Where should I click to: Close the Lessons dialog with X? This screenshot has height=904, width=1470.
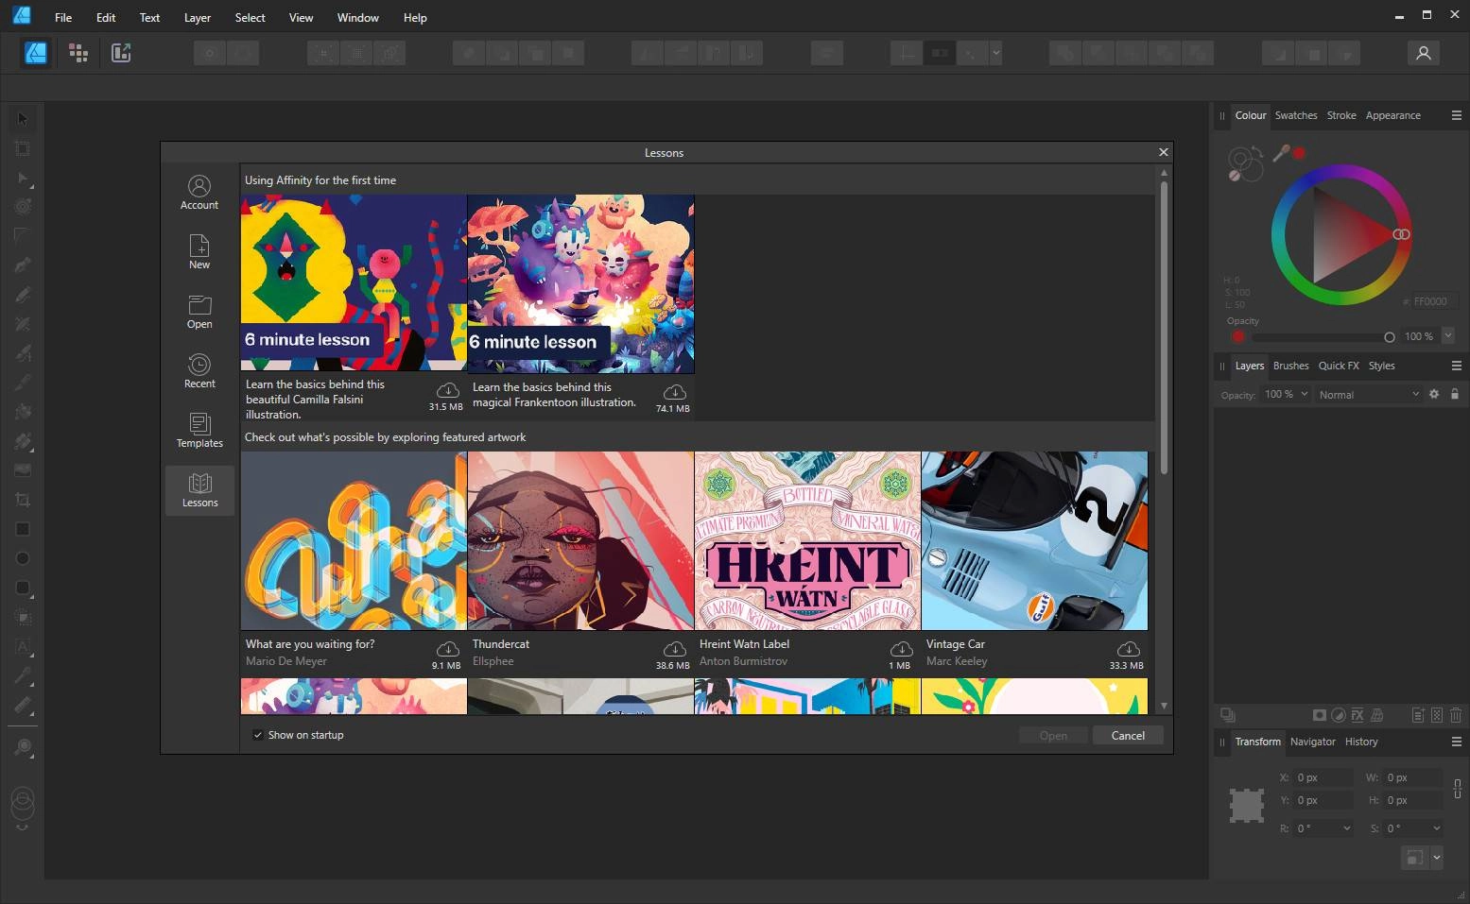coord(1164,152)
